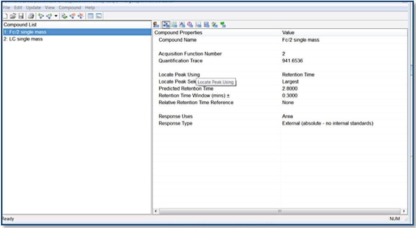This screenshot has width=416, height=228.
Task: Save the method with floppy disk icon
Action: pos(20,16)
